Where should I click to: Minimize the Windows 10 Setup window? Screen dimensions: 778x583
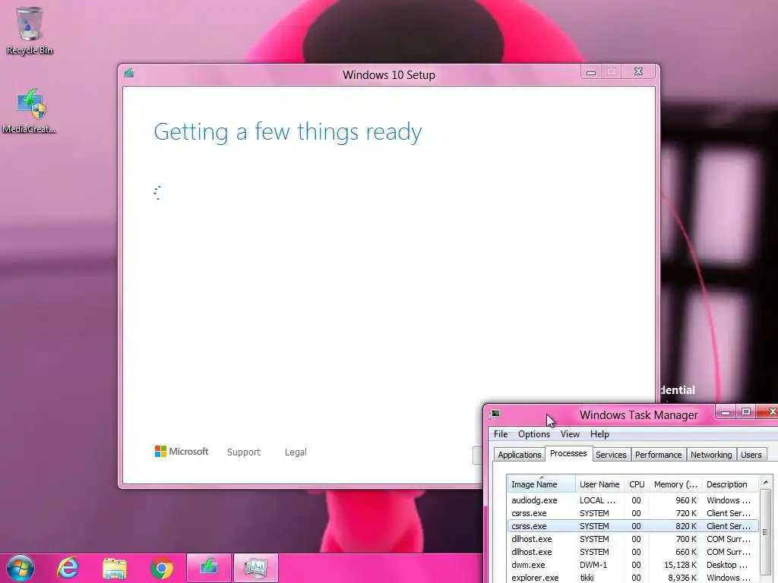pyautogui.click(x=591, y=72)
